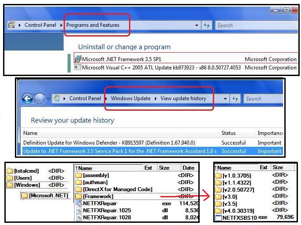Click Refresh button in Windows Update window

click(235, 99)
